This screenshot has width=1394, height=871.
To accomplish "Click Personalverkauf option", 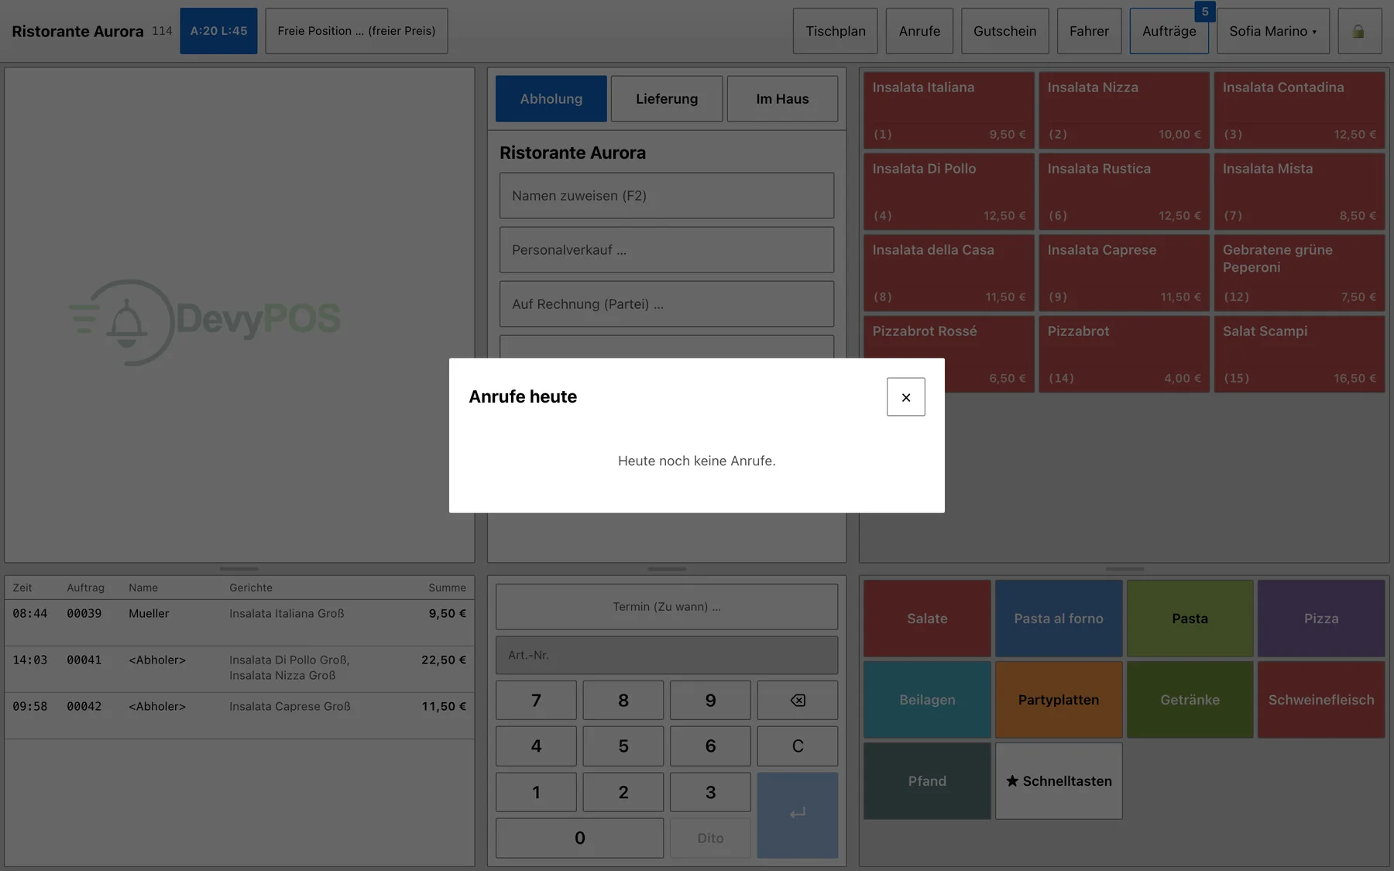I will coord(666,249).
